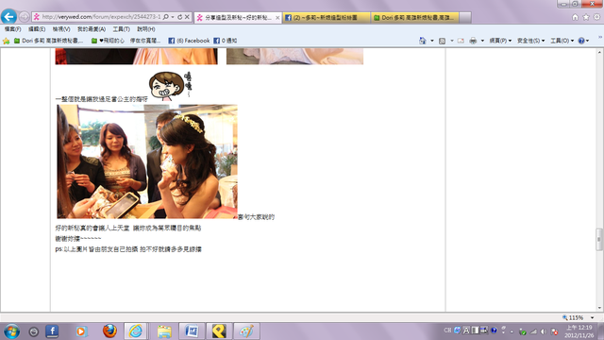Open the 編輯(E) menu
The width and height of the screenshot is (604, 340).
[x=37, y=29]
